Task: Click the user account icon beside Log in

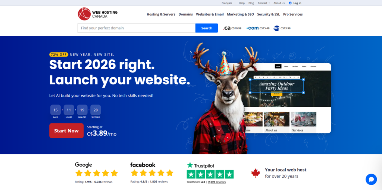Action: [290, 3]
